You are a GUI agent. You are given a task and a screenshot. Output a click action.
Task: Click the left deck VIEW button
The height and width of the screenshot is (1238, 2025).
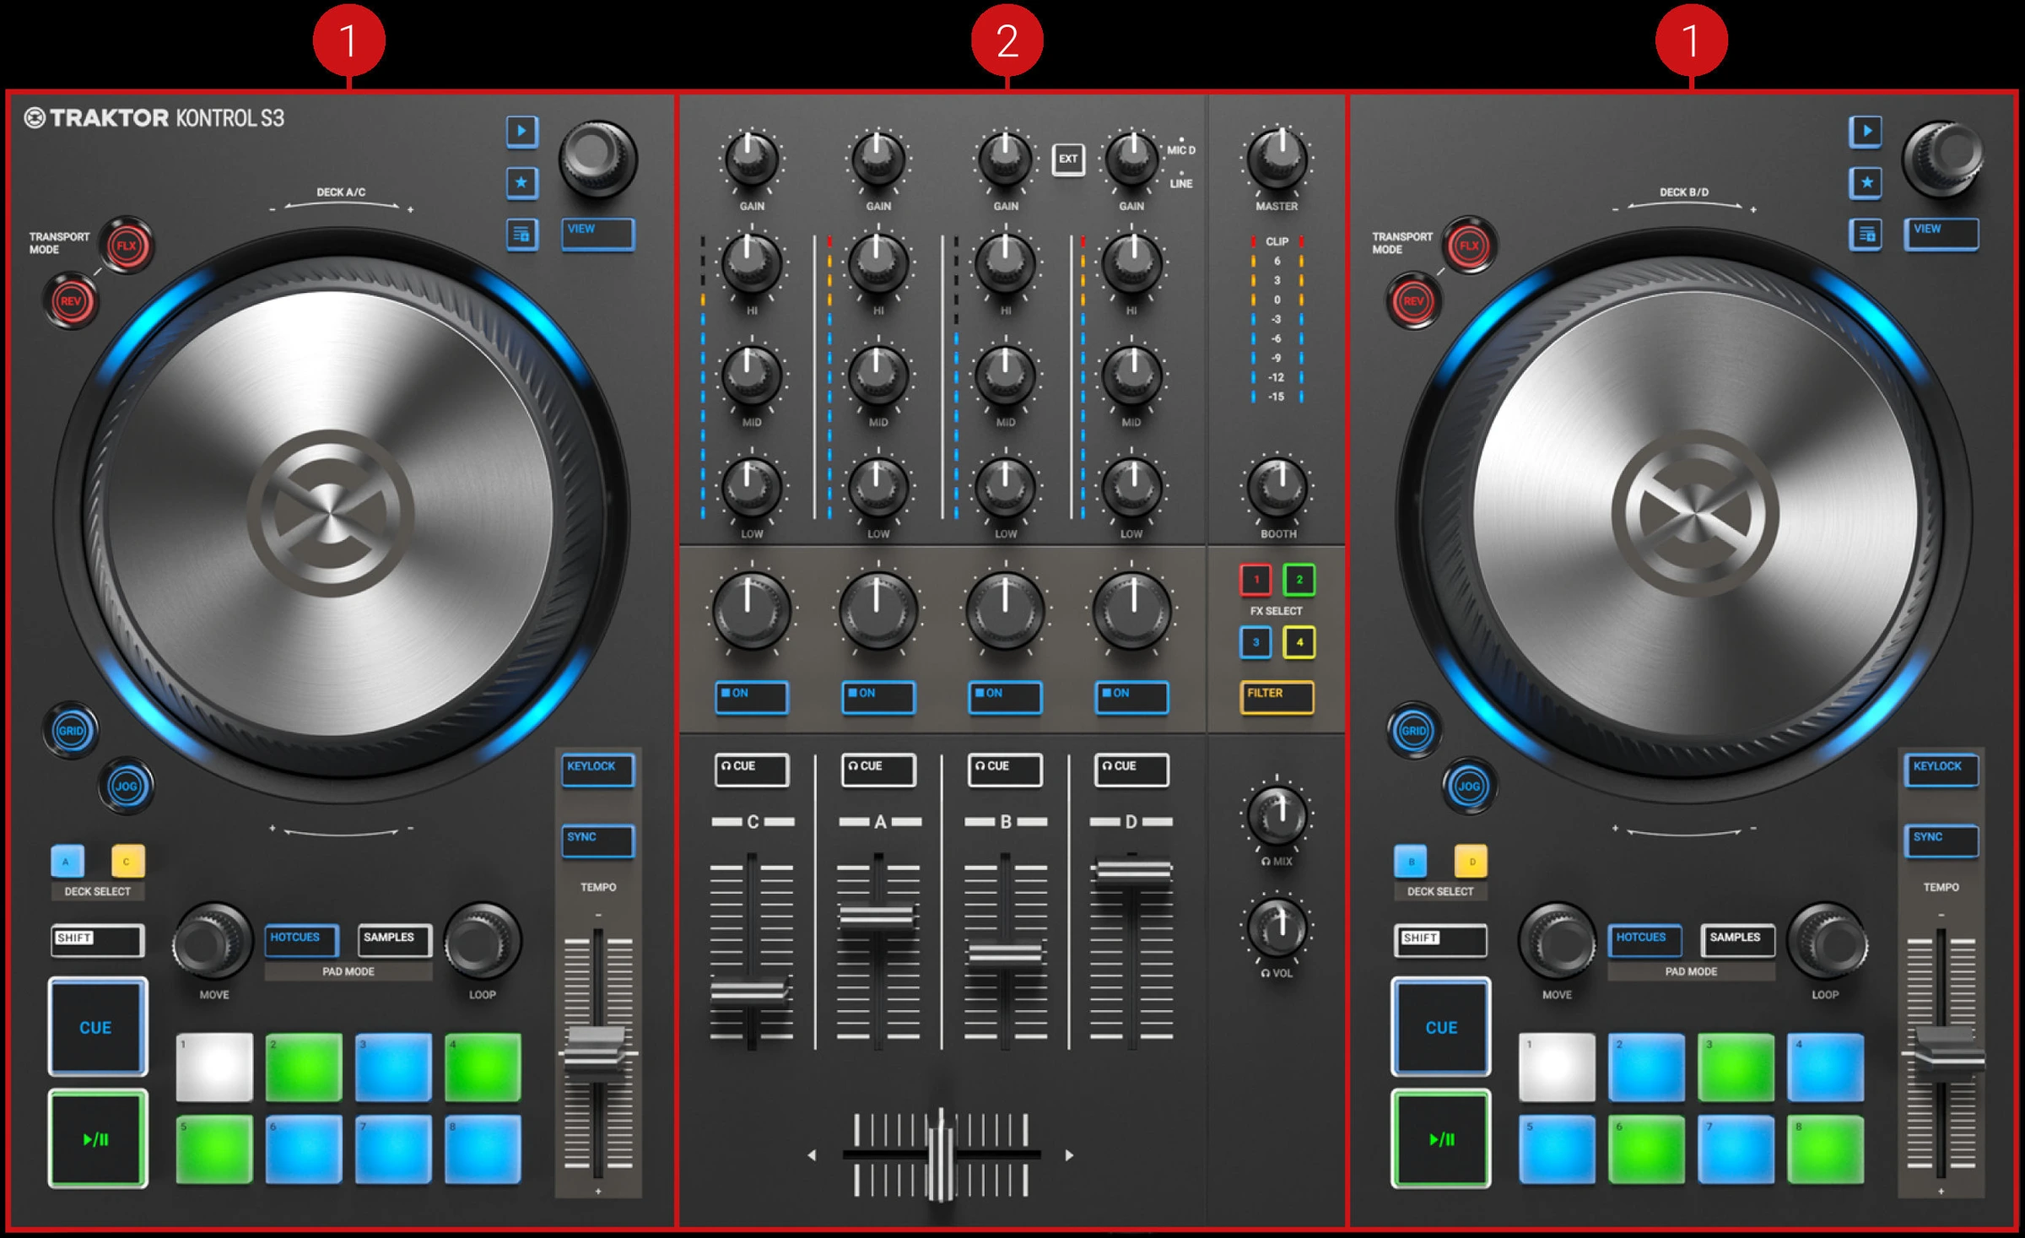click(597, 234)
